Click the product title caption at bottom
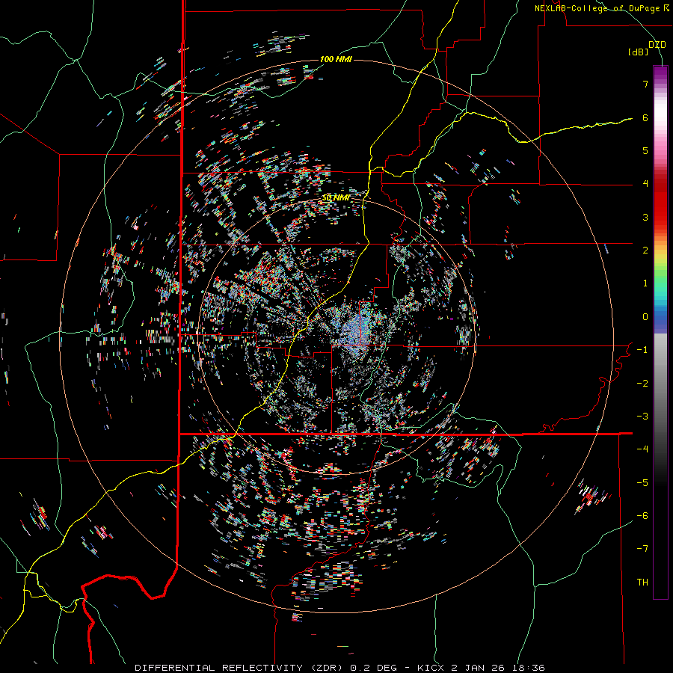The image size is (673, 673). point(340,668)
